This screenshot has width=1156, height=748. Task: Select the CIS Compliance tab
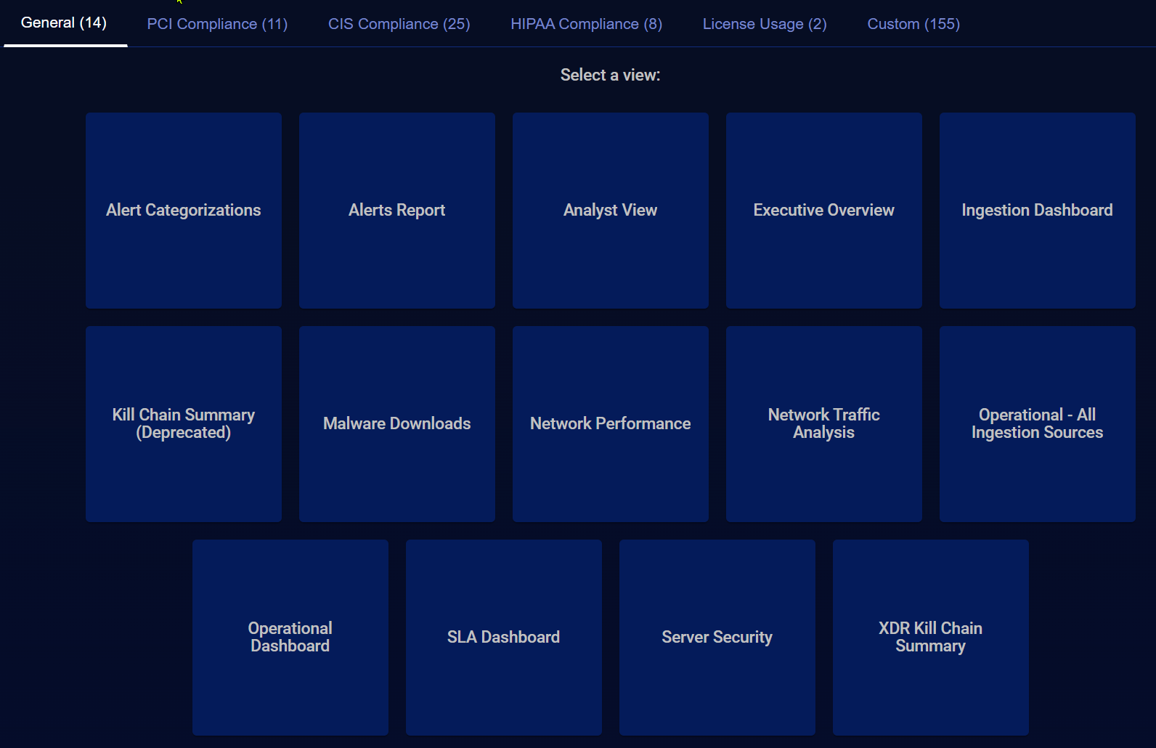(x=399, y=24)
